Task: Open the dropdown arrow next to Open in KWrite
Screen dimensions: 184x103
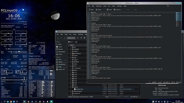Action: pos(104,10)
